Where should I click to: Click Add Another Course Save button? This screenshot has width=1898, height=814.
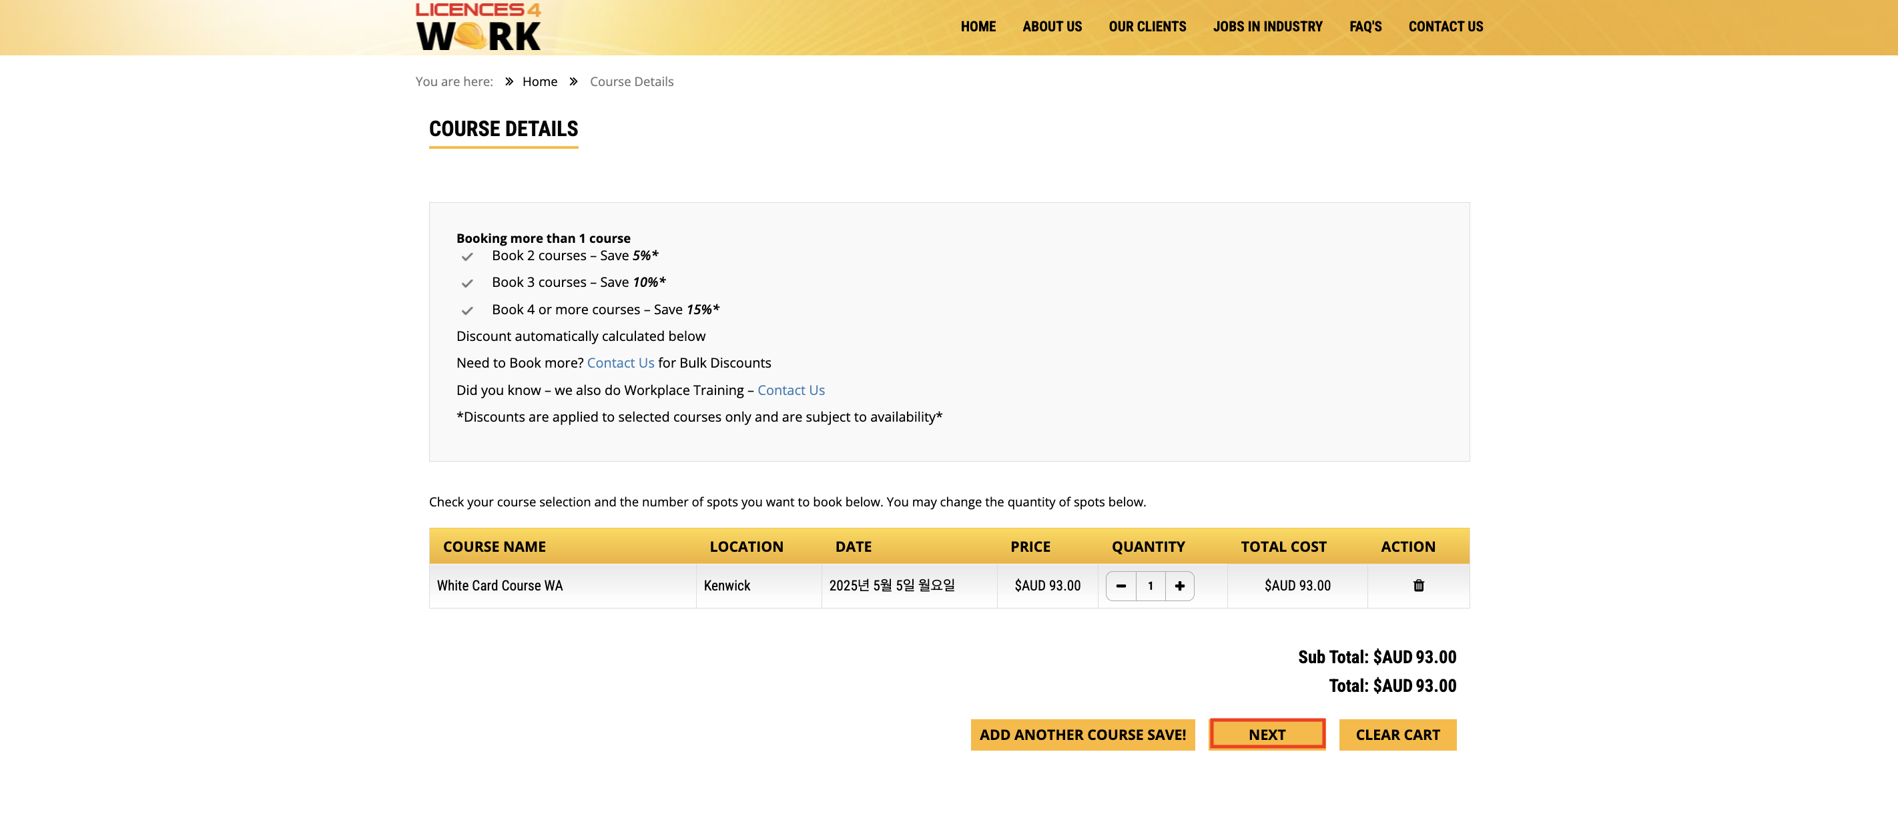coord(1082,735)
